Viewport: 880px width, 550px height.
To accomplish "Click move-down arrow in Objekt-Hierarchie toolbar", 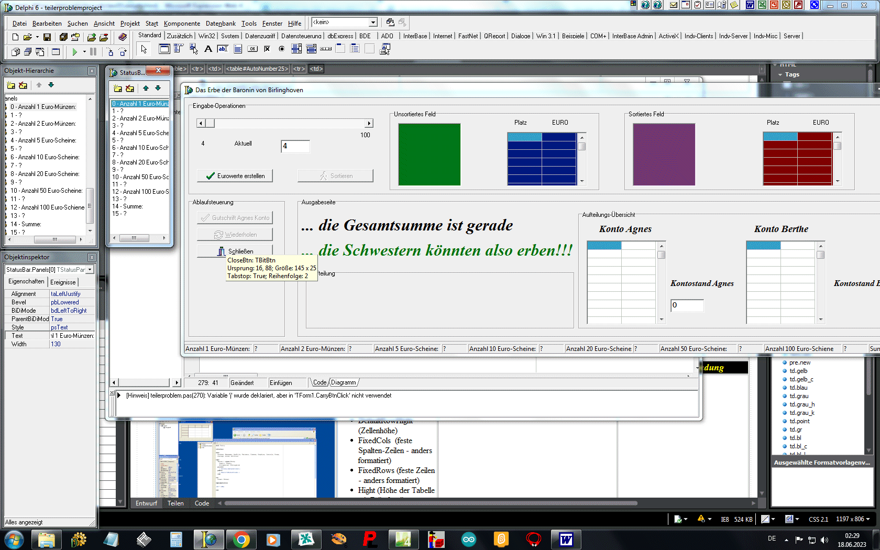I will click(x=51, y=85).
